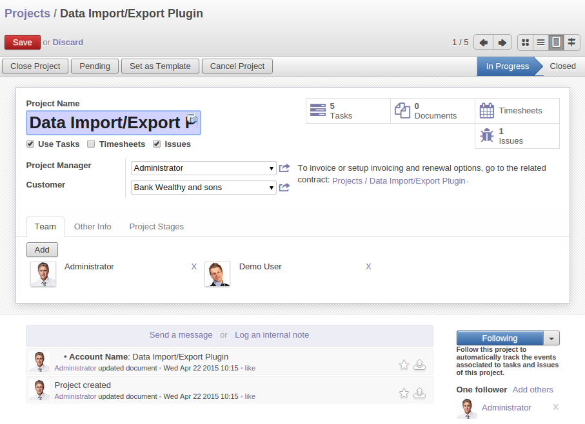The width and height of the screenshot is (585, 424).
Task: Click the red Save button
Action: click(x=23, y=43)
